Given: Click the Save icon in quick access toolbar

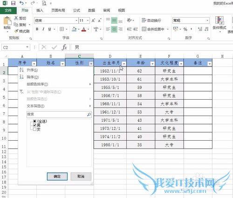Looking at the screenshot, I should tap(14, 3).
